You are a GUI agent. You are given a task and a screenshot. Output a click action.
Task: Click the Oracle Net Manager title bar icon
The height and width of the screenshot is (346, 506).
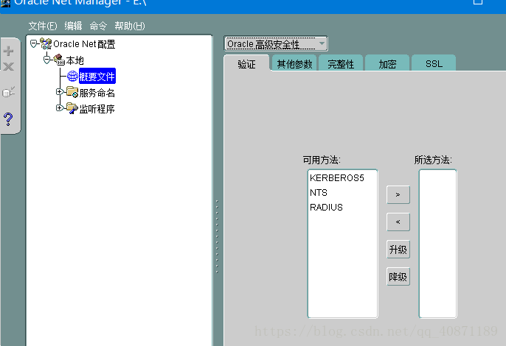(x=5, y=3)
